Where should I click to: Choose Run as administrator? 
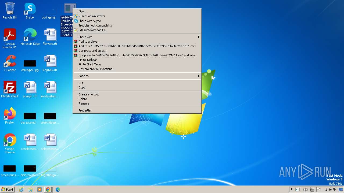[x=137, y=16]
